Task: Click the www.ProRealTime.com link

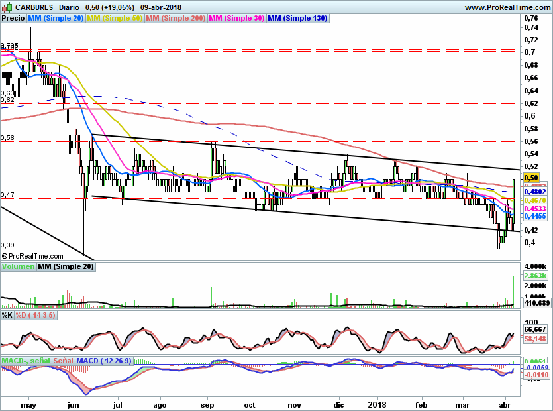Action: point(507,7)
